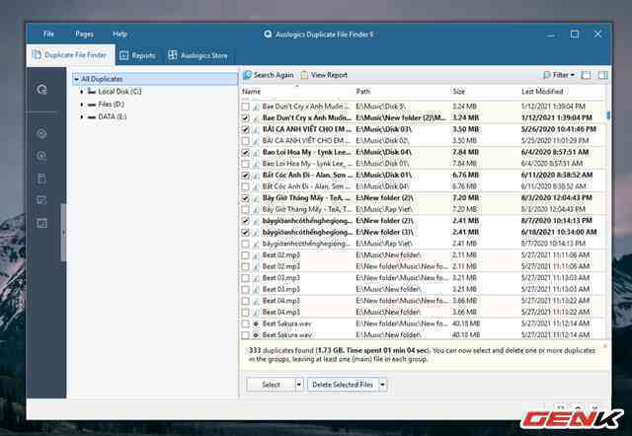Open the Delete Selected Files dropdown arrow
Viewport: 632px width, 436px height.
[382, 385]
